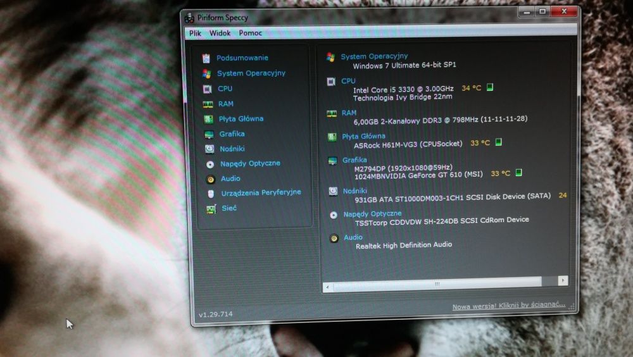The height and width of the screenshot is (357, 633).
Task: Select Sieć in the sidebar
Action: tap(229, 208)
